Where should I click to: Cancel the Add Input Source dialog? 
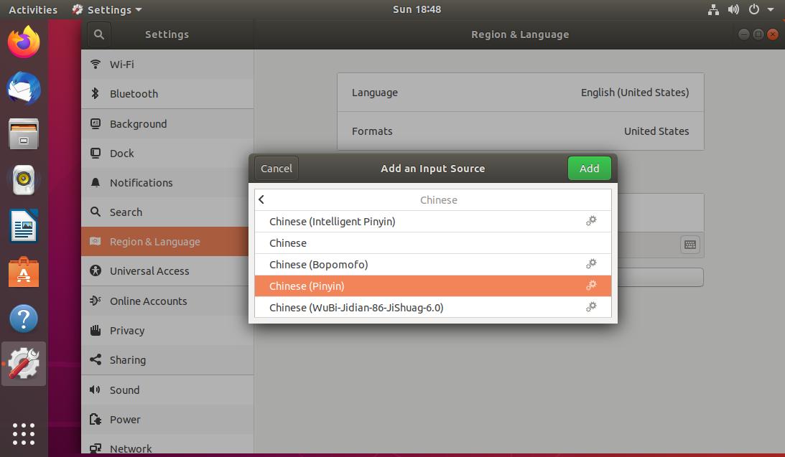point(276,168)
